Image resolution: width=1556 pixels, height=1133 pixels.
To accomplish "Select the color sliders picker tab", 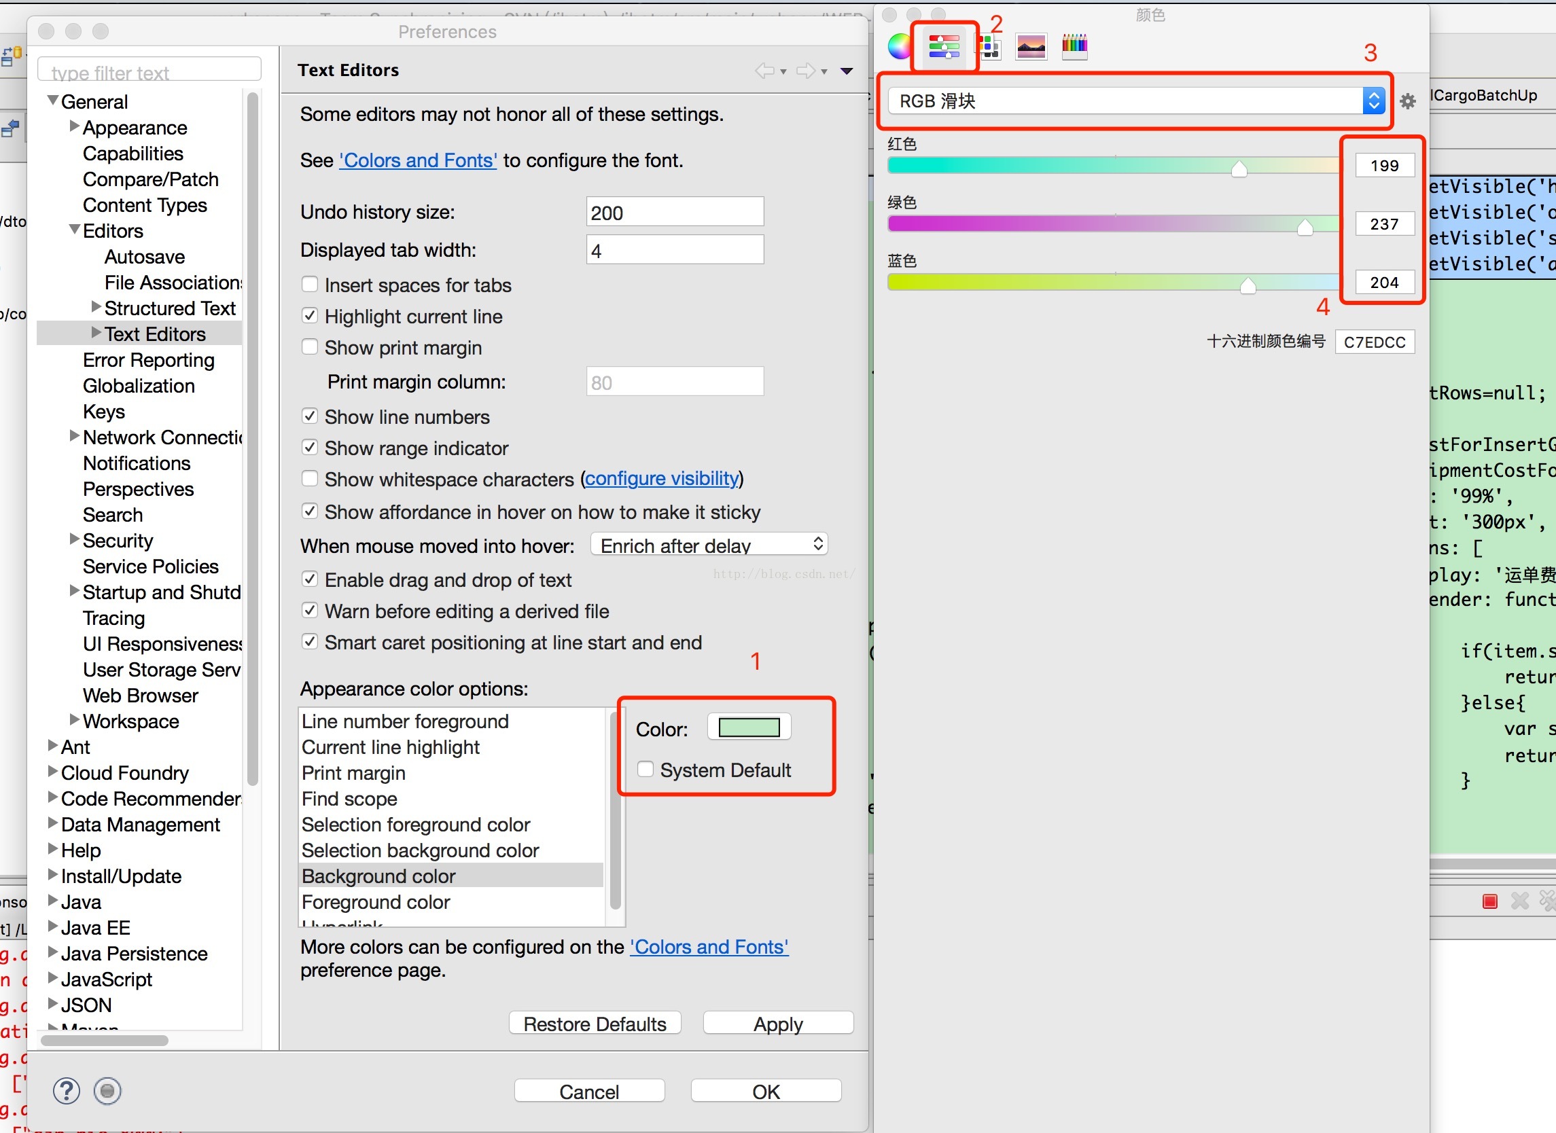I will pyautogui.click(x=944, y=47).
